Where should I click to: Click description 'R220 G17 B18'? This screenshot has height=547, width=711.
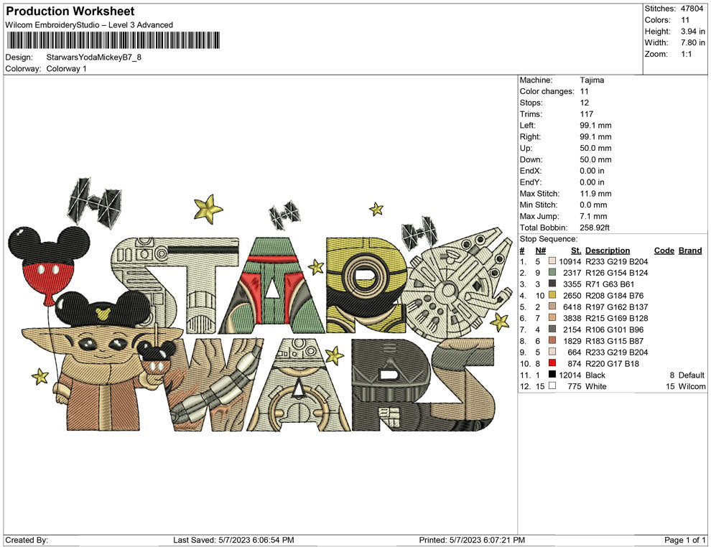coord(612,363)
